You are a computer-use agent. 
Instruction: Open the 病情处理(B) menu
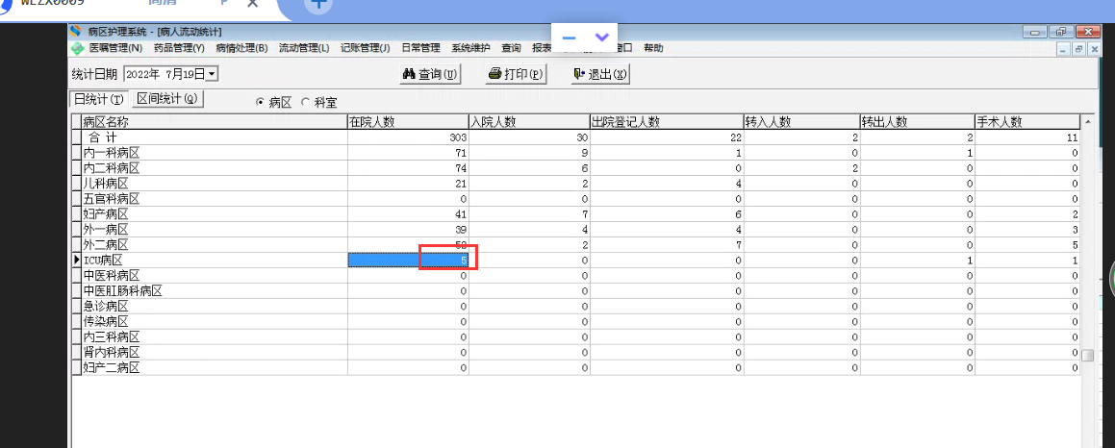point(241,48)
